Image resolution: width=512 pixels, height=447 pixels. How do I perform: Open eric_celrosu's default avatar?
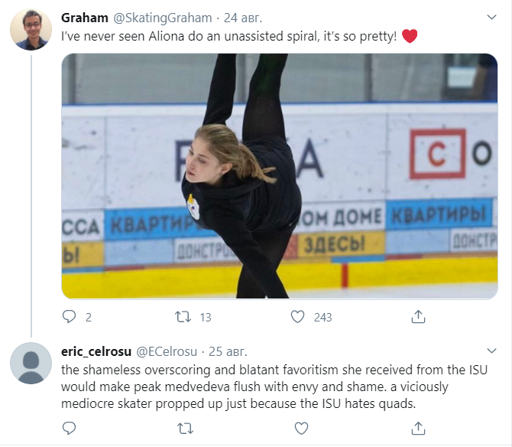31,363
